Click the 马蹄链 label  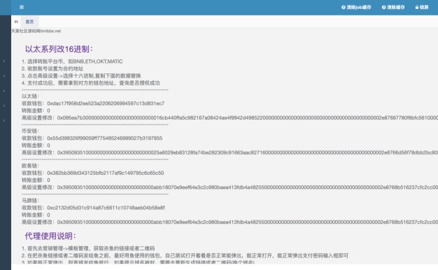pyautogui.click(x=30, y=201)
